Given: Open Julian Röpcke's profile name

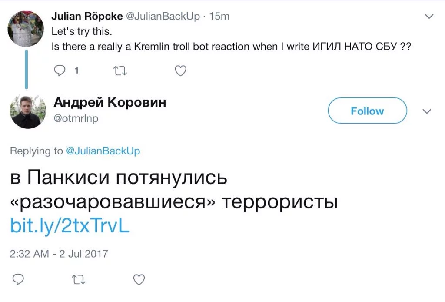Looking at the screenshot, I should tap(86, 17).
